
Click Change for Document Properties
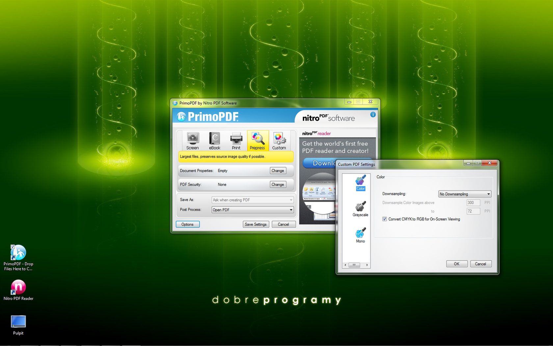point(278,171)
